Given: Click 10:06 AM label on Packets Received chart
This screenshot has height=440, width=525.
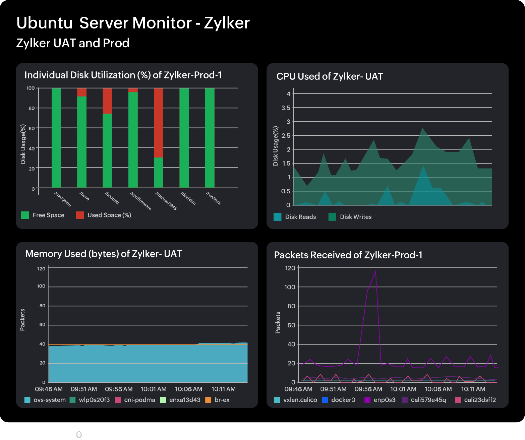Looking at the screenshot, I should point(438,389).
